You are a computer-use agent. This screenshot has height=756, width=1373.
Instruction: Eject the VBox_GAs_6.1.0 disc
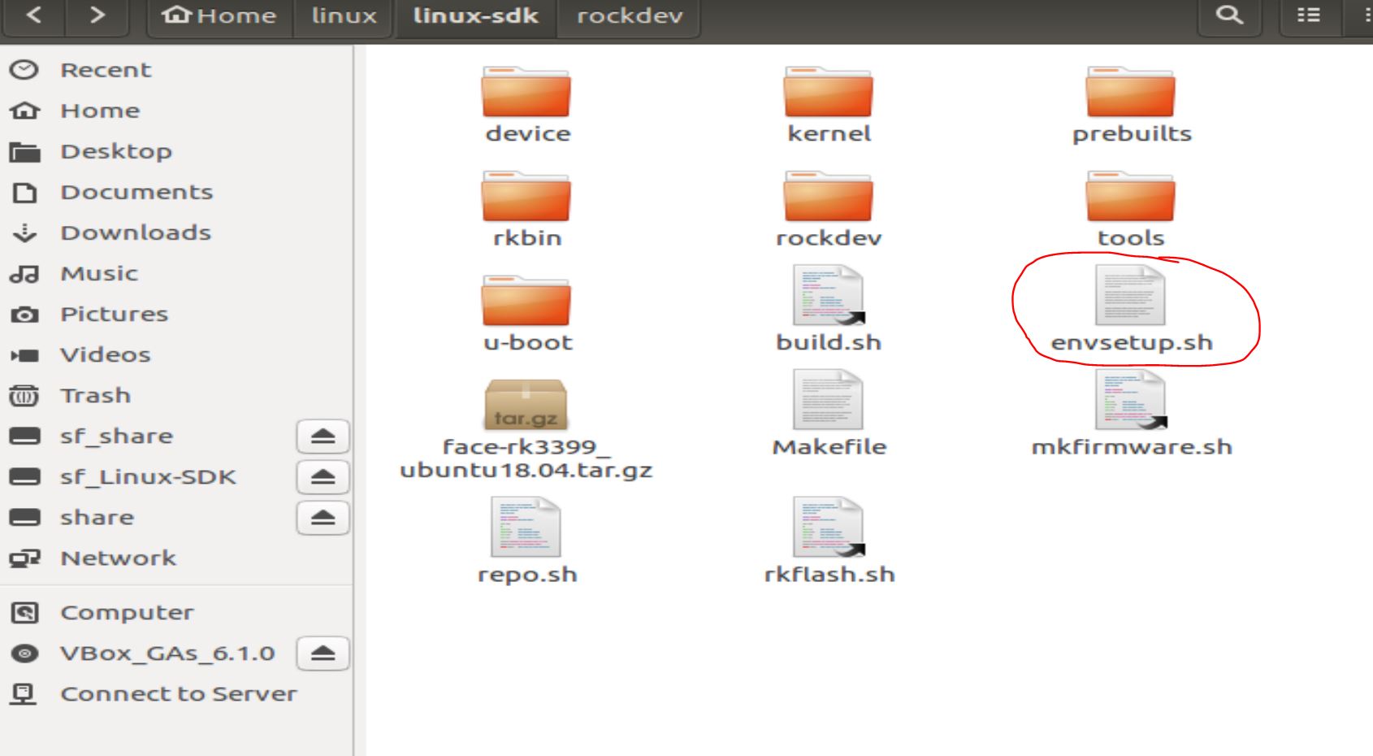coord(323,654)
